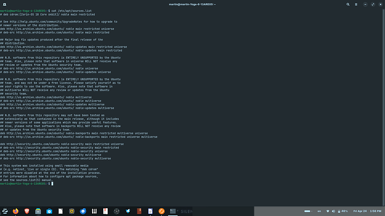This screenshot has height=216, width=385.
Task: Click the 'cat /etc/apt/sources.list' command text
Action: click(71, 11)
